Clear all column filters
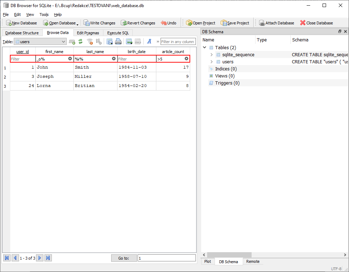Viewport: 349px width, 272px height. [x=90, y=42]
